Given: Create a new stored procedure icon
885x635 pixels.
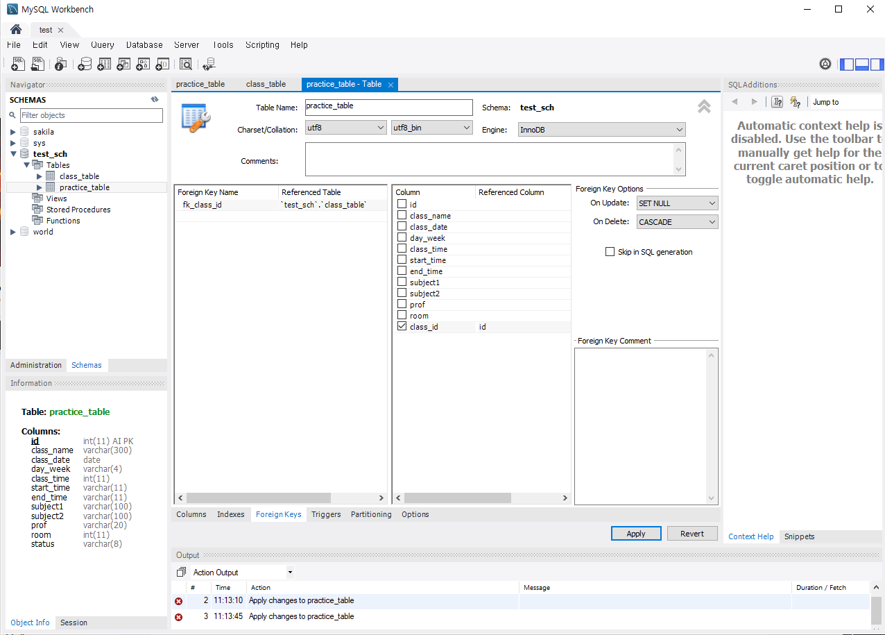Looking at the screenshot, I should 143,65.
